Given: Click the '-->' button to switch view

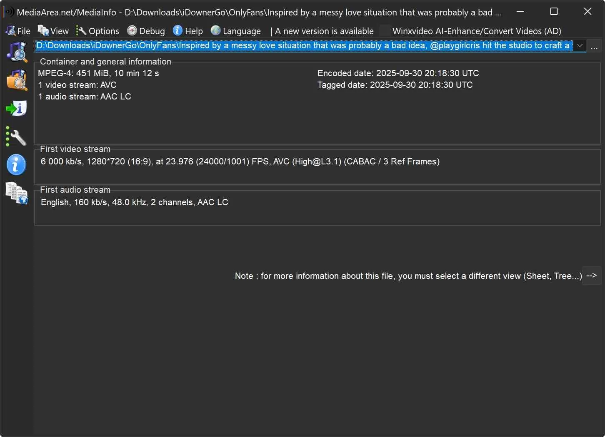Looking at the screenshot, I should pyautogui.click(x=591, y=276).
